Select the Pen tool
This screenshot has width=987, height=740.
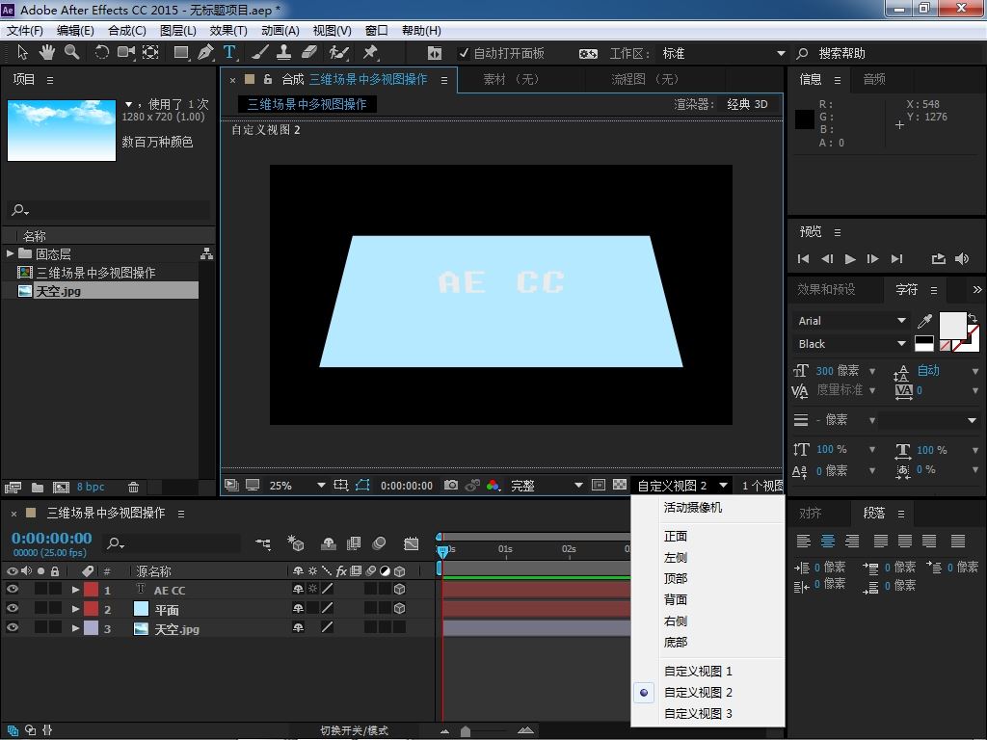(205, 53)
